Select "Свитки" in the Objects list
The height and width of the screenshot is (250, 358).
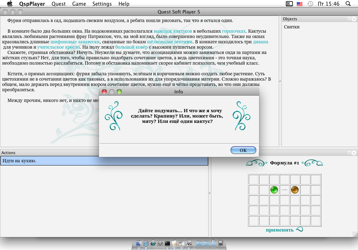(x=292, y=27)
